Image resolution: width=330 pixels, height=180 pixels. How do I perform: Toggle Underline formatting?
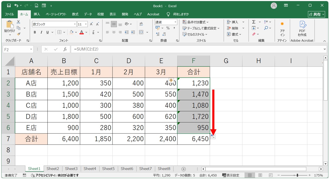[48, 32]
